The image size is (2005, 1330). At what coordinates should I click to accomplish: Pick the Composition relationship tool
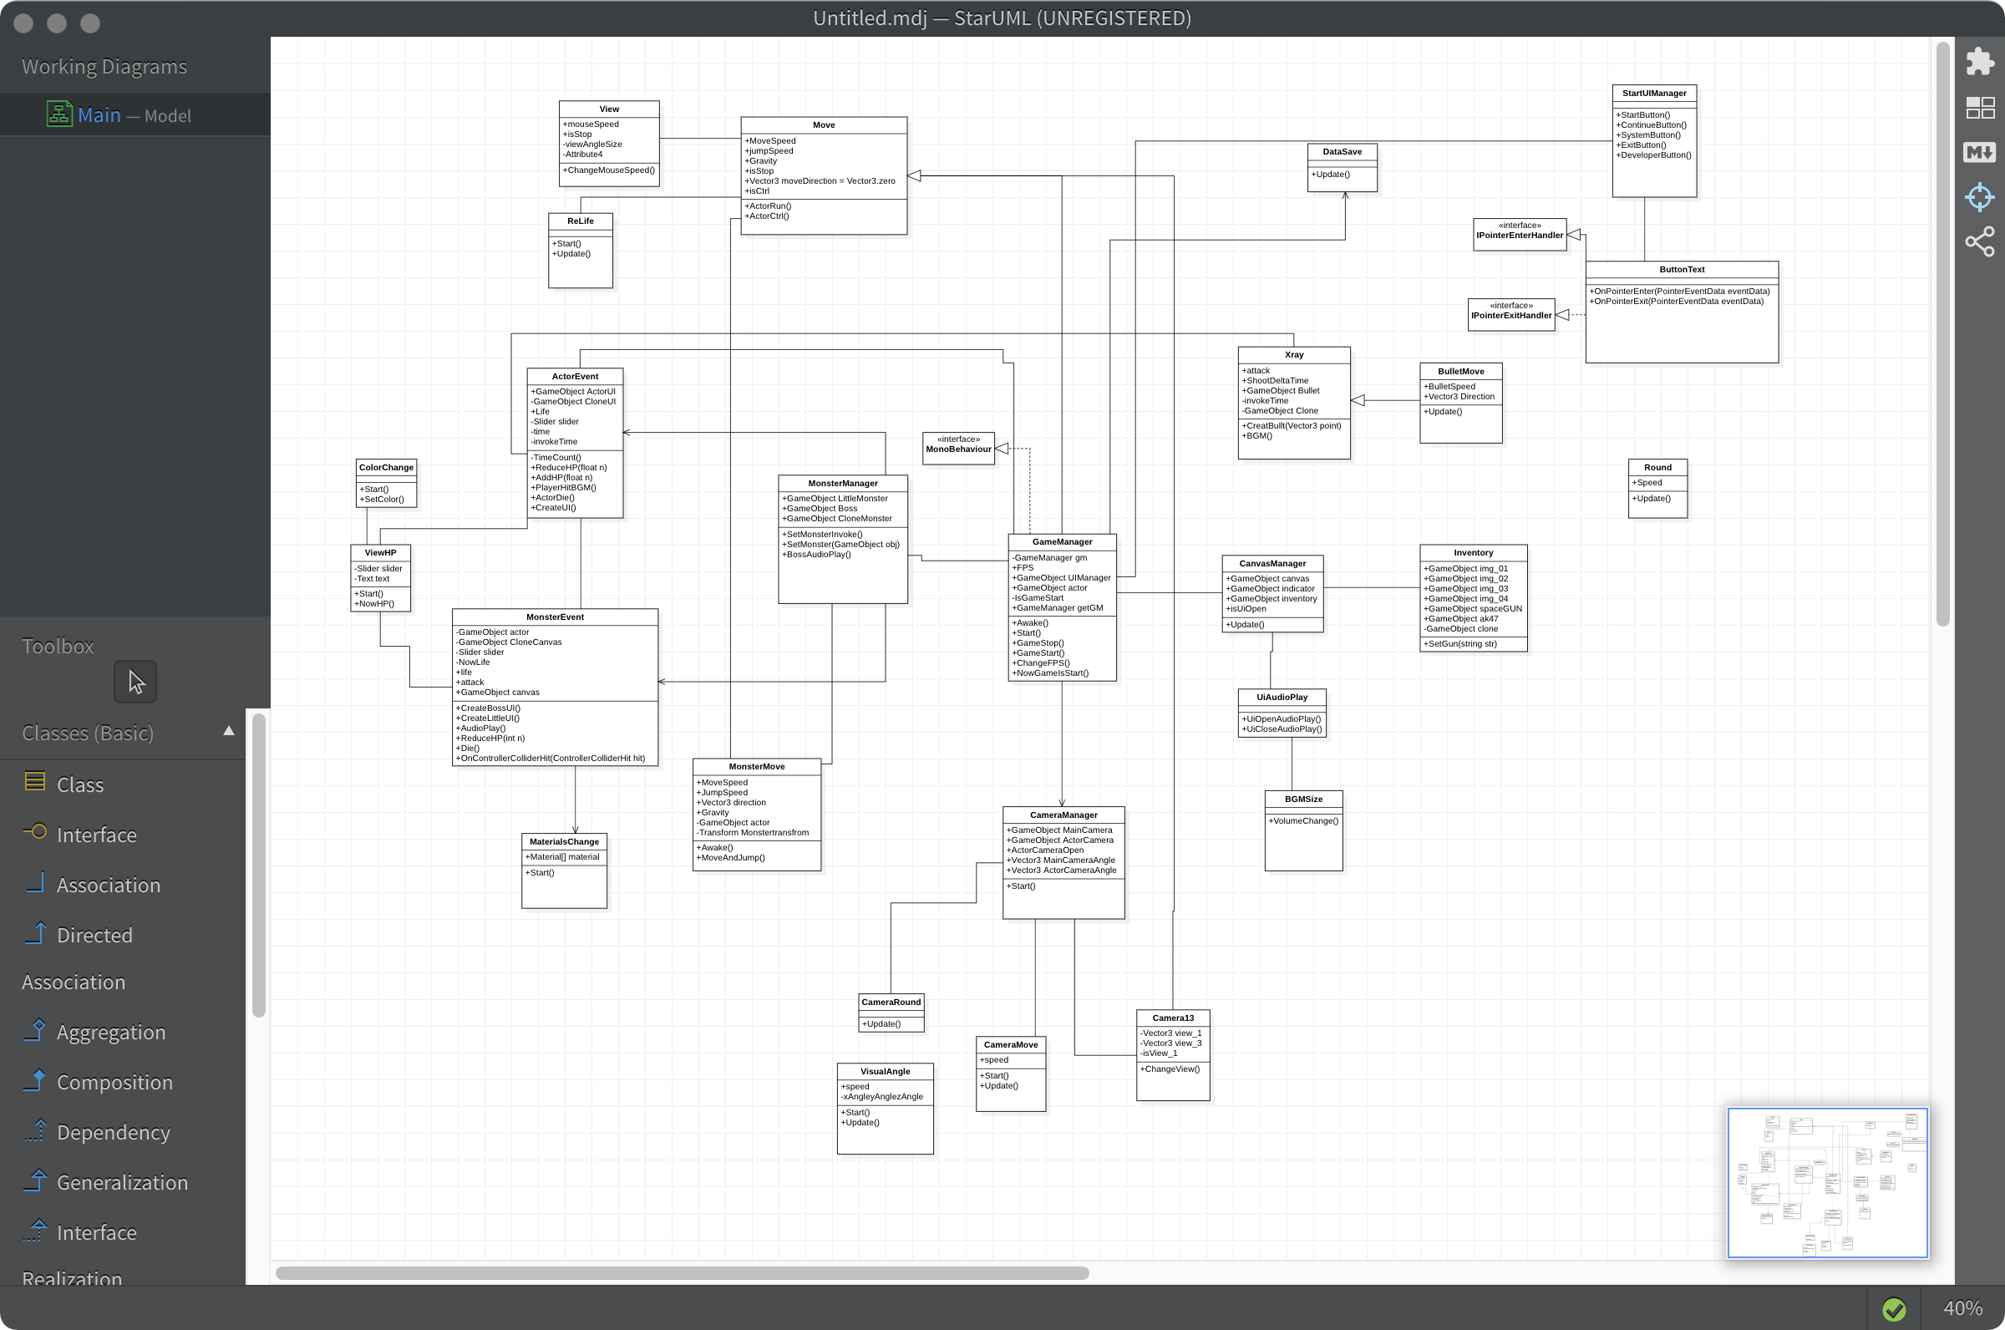click(x=114, y=1083)
